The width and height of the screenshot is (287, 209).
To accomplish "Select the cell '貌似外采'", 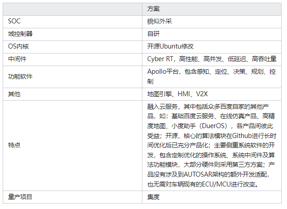I will click(212, 22).
